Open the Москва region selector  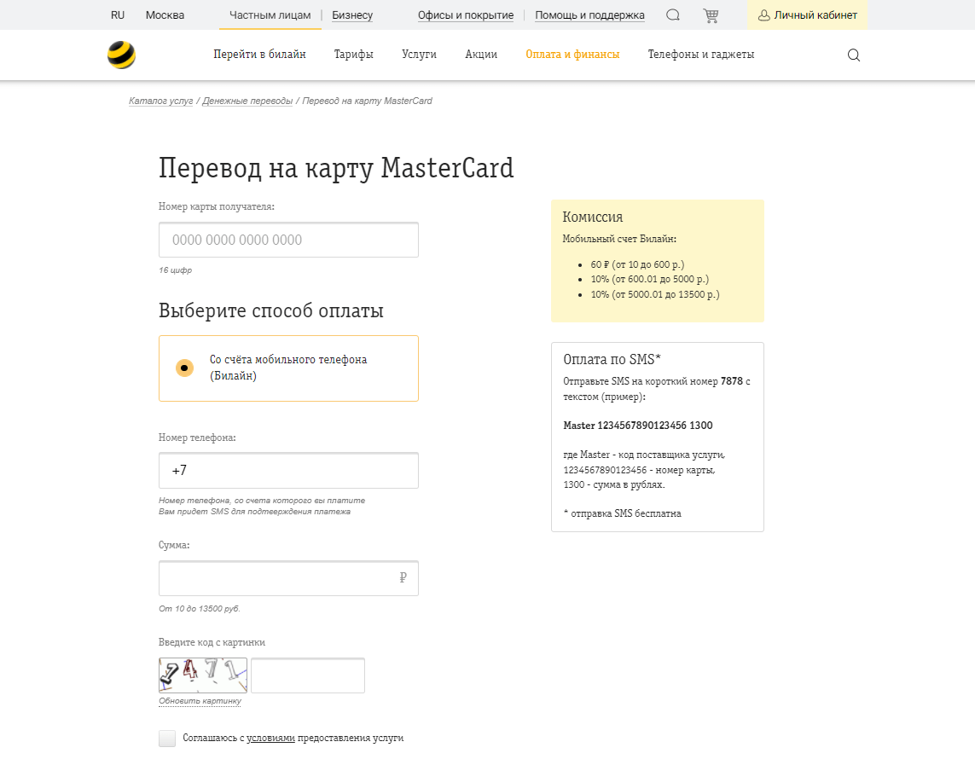pos(165,15)
